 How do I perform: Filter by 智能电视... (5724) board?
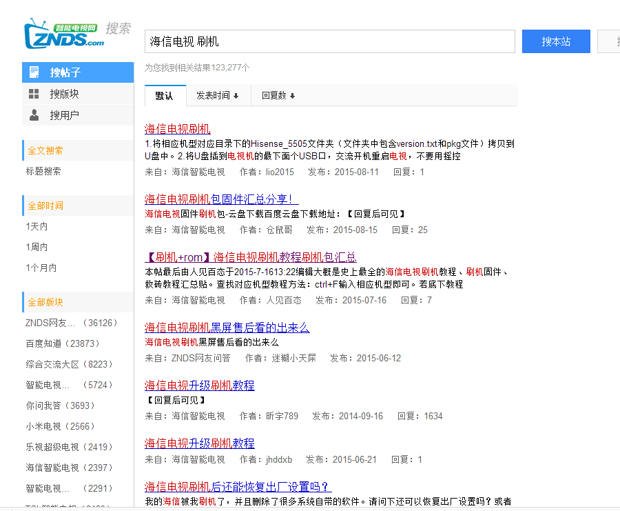click(69, 385)
